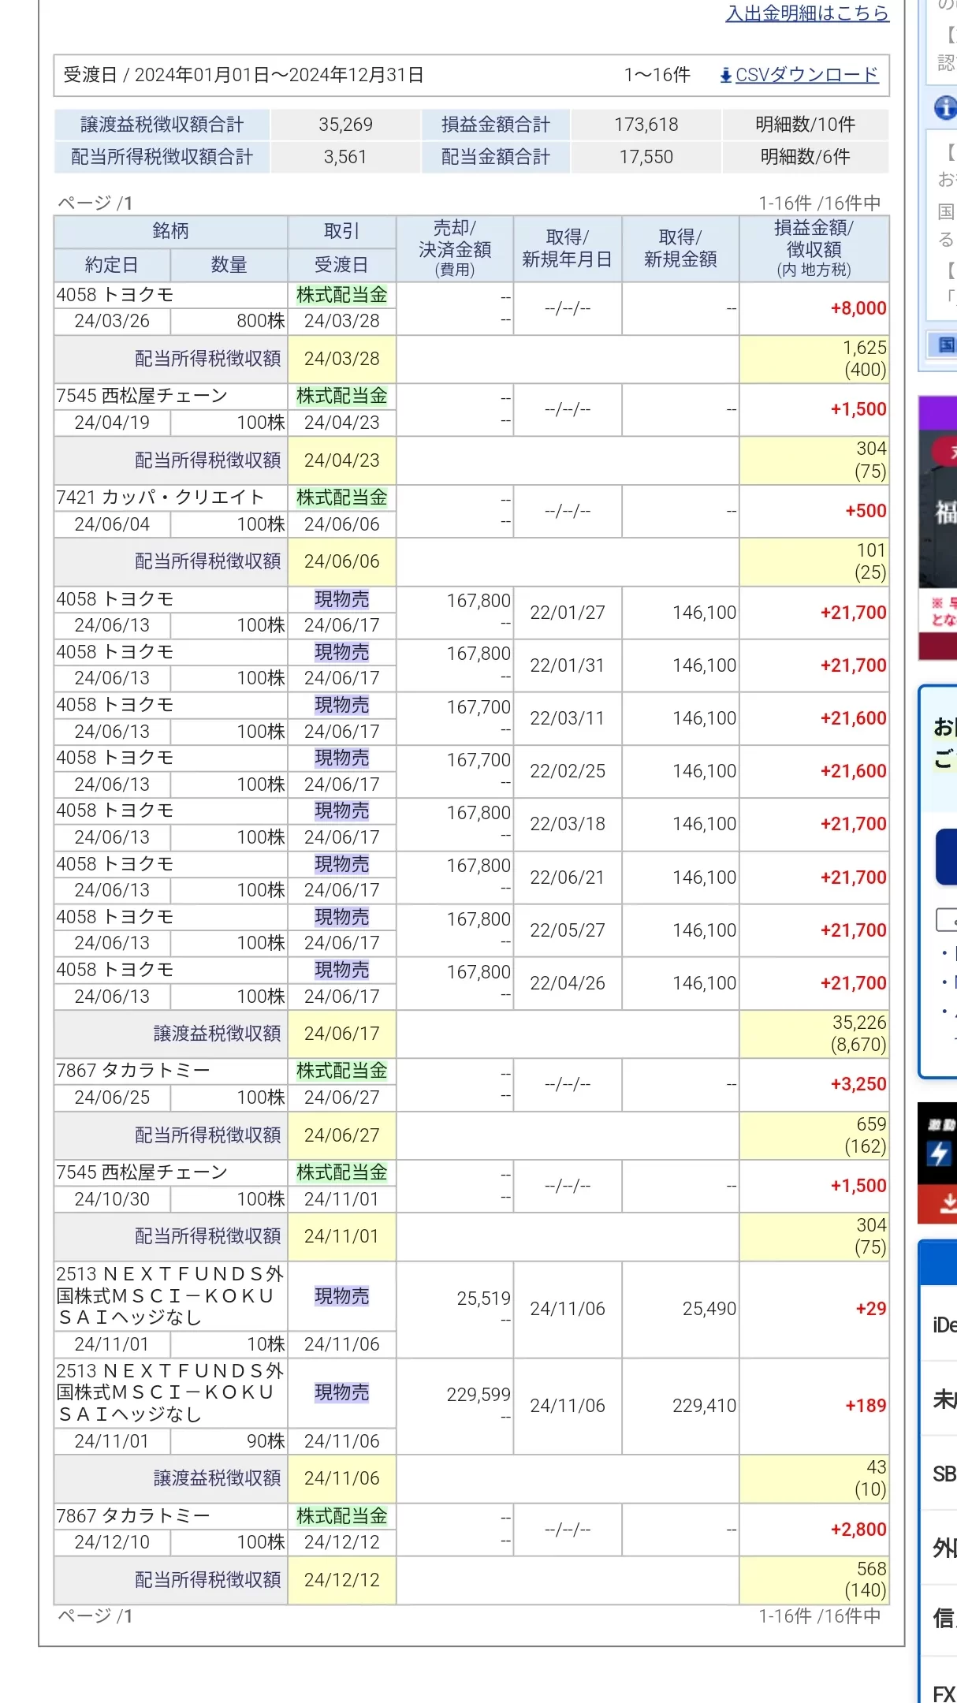Click the 7421 カッパ・クリエイト stock name
This screenshot has width=957, height=1703.
pos(160,497)
